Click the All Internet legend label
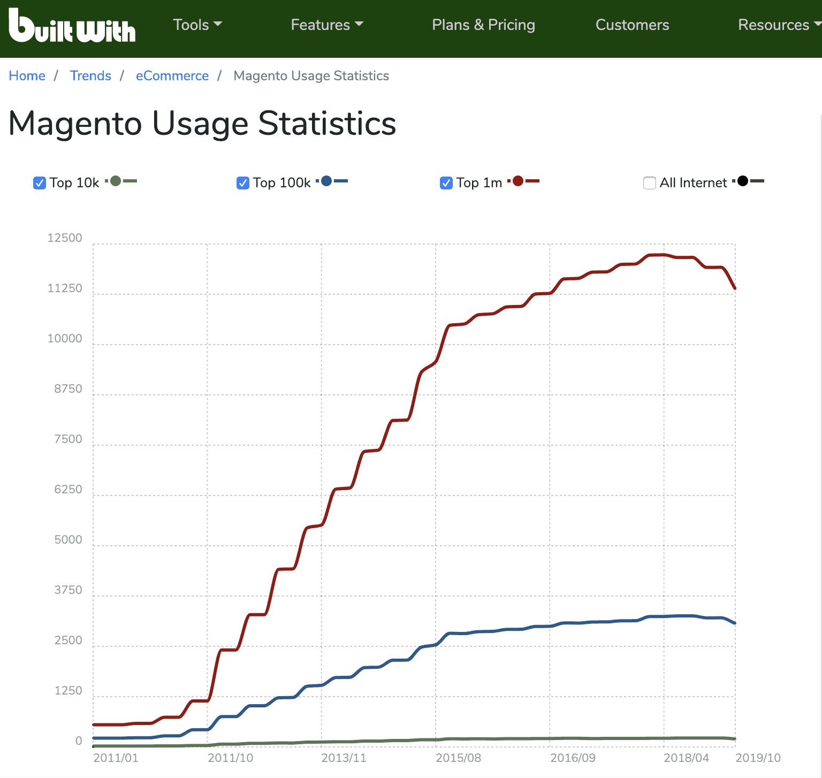 pos(693,183)
